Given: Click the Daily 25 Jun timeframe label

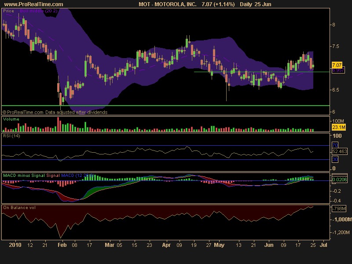Looking at the screenshot, I should 256,4.
